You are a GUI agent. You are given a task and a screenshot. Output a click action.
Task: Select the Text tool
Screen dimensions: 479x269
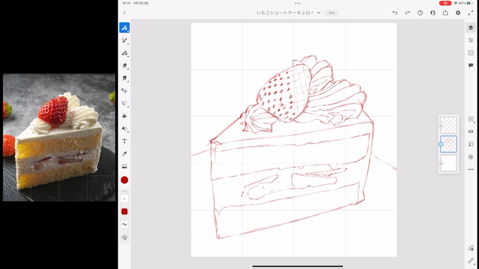124,141
